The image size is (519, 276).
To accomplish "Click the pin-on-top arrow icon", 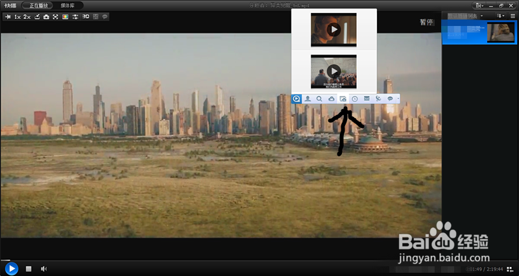I will (8, 17).
